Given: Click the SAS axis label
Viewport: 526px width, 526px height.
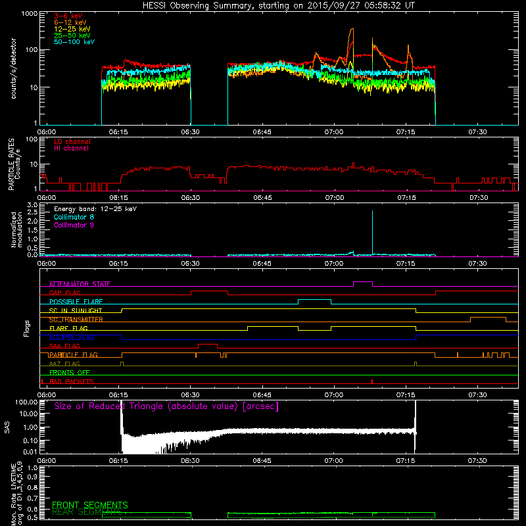Looking at the screenshot, I should pyautogui.click(x=7, y=427).
